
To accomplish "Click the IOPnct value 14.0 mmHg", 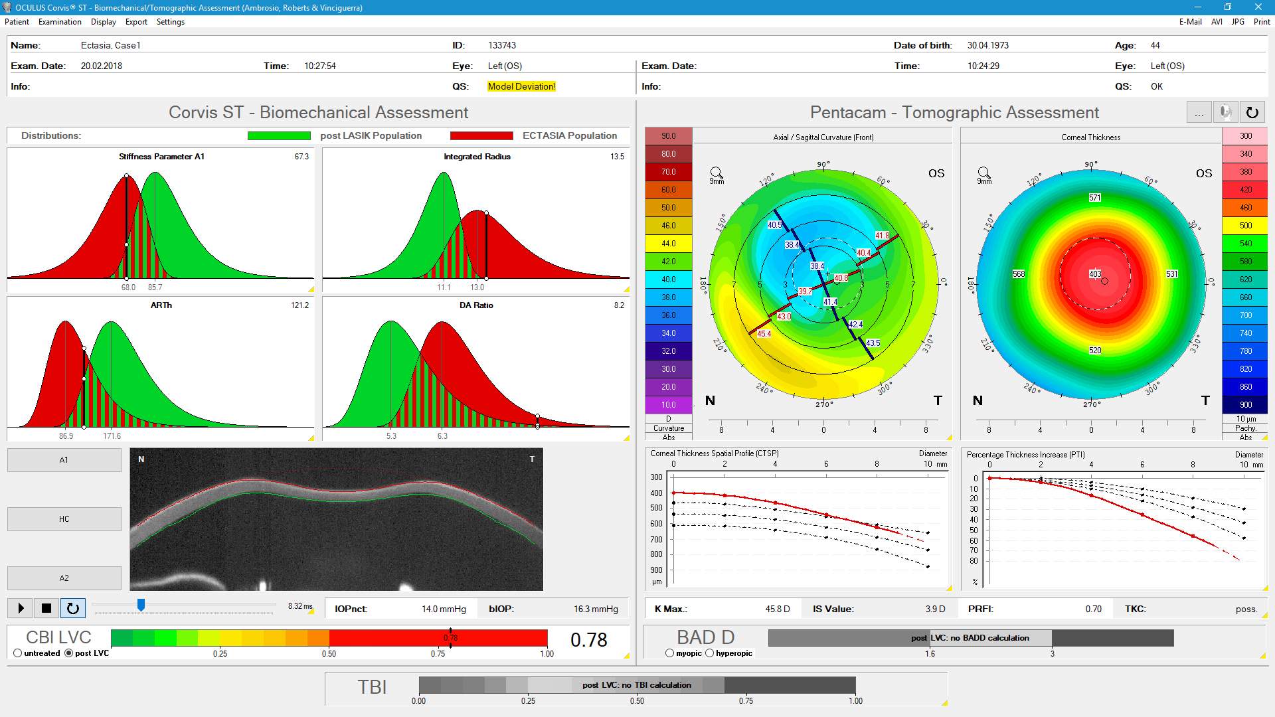I will point(444,609).
